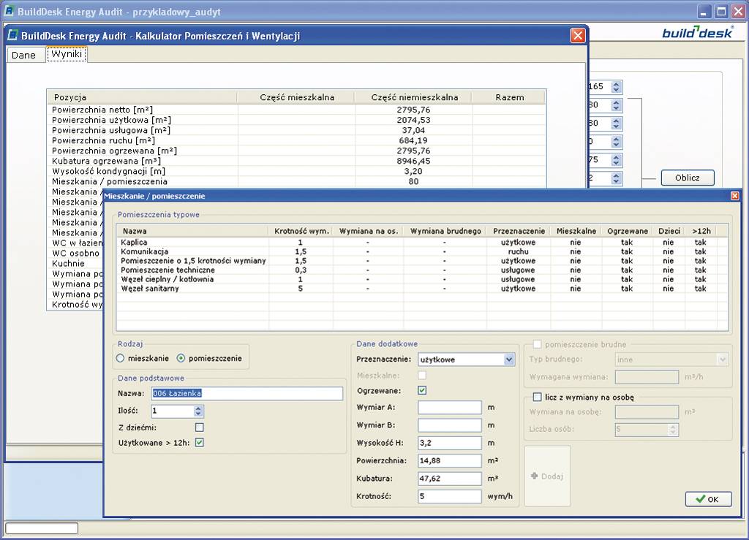Select the Pomieszczenie techniczne row
749x540 pixels.
(x=422, y=270)
